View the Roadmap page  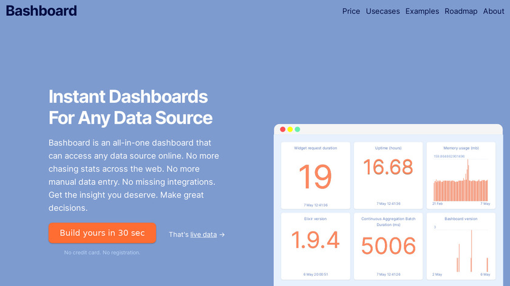click(x=461, y=11)
